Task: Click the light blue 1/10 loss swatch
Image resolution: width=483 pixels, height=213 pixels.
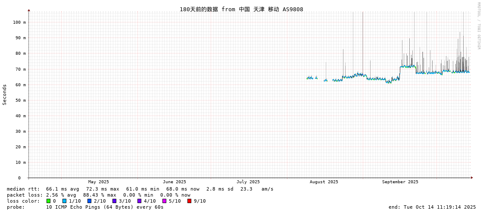Action: click(x=64, y=201)
